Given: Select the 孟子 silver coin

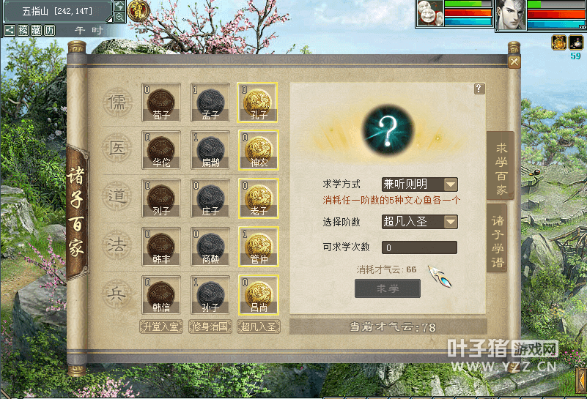Looking at the screenshot, I should [x=210, y=102].
